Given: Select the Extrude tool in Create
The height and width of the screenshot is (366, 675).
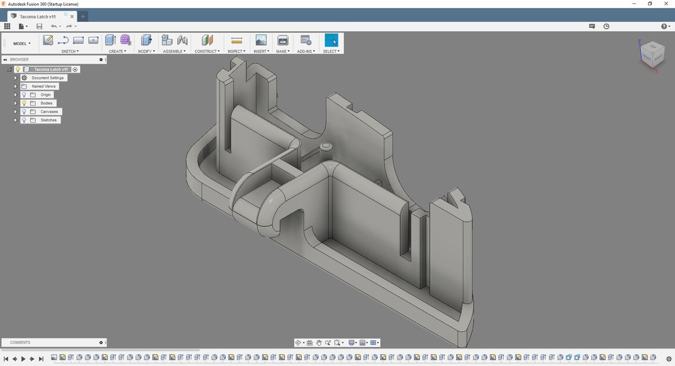Looking at the screenshot, I should (x=110, y=40).
